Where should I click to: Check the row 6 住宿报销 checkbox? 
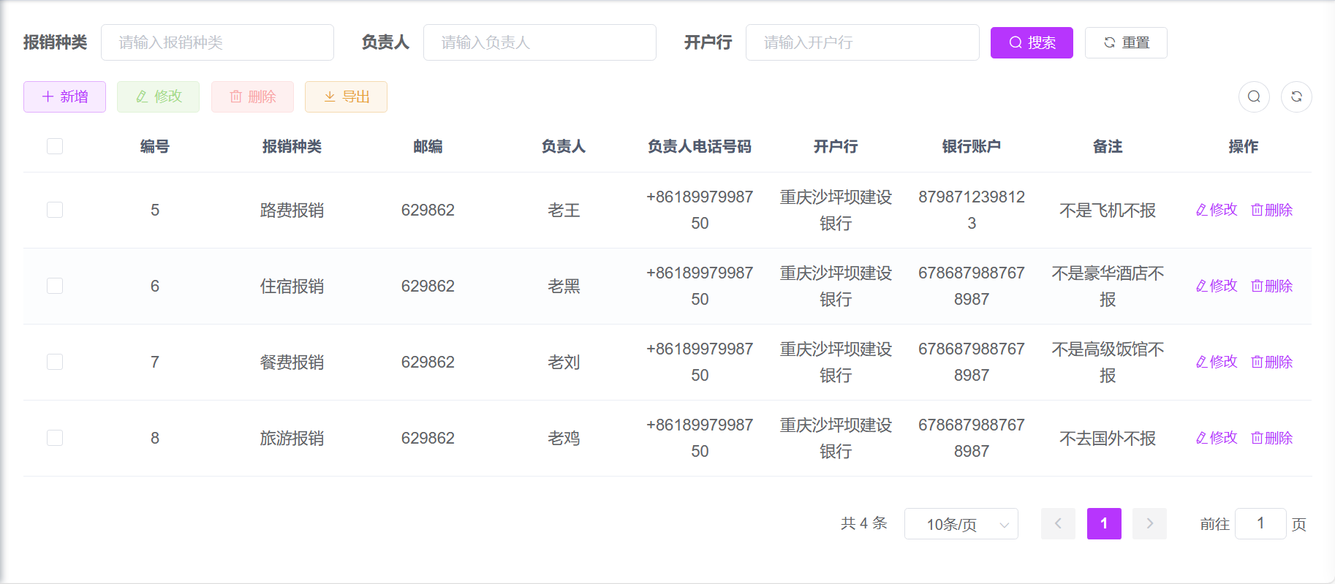(x=55, y=286)
